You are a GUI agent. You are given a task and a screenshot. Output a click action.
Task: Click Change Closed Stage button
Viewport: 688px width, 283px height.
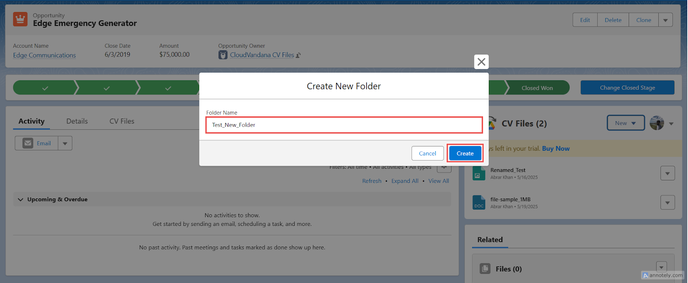(627, 88)
